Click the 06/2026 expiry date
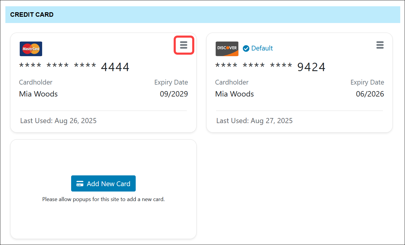Image resolution: width=405 pixels, height=245 pixels. (x=370, y=94)
